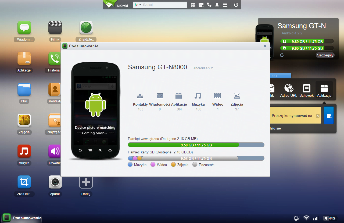Click the power sign-out icon
The width and height of the screenshot is (344, 223).
click(x=236, y=5)
